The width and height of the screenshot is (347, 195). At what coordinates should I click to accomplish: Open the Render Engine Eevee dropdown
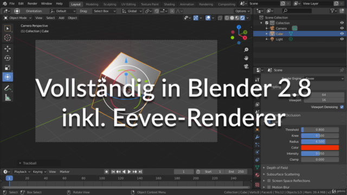[x=324, y=79]
